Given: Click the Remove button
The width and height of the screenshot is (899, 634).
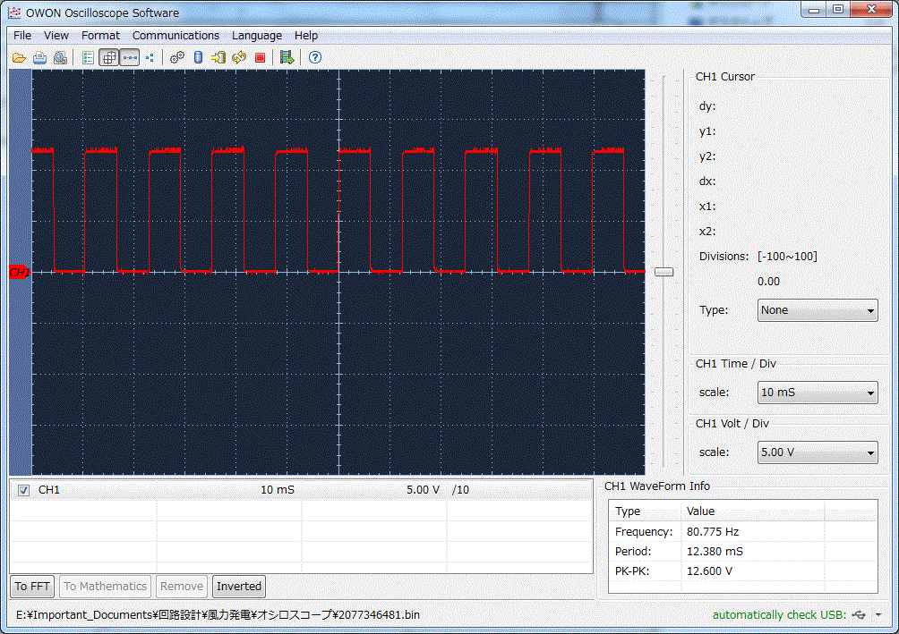Looking at the screenshot, I should tap(181, 587).
